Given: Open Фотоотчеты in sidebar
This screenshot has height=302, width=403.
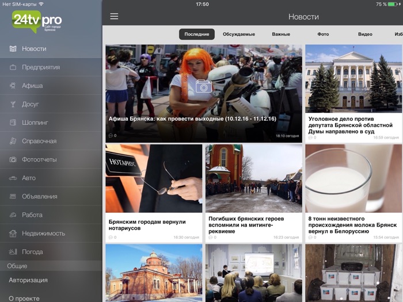Looking at the screenshot, I should pos(51,159).
